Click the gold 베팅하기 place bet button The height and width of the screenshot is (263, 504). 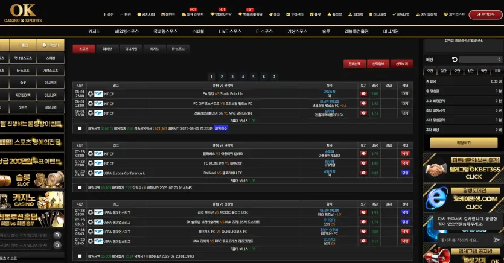(x=464, y=142)
